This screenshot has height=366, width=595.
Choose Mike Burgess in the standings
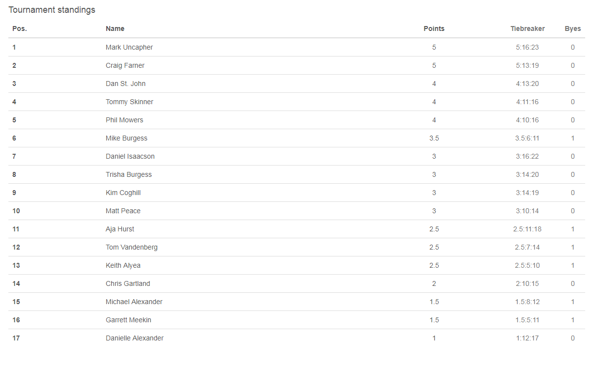click(x=126, y=138)
